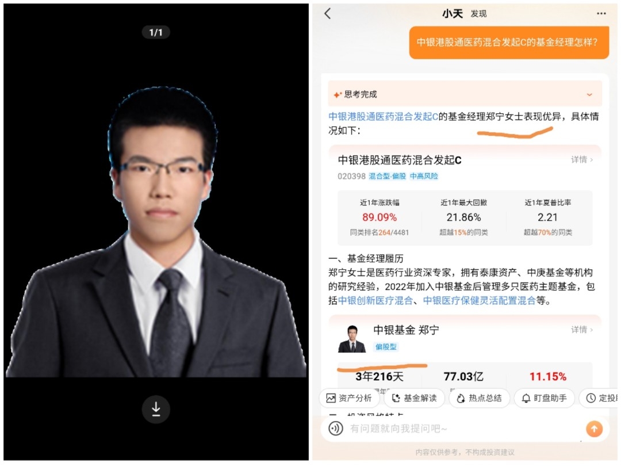Screen dimensions: 621x466
Task: Click the 中银港股通医药混合发起C blue link
Action: 384,116
